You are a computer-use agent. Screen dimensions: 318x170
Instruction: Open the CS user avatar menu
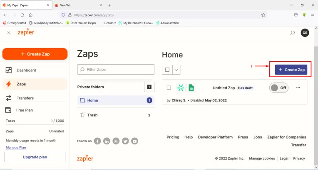[305, 33]
